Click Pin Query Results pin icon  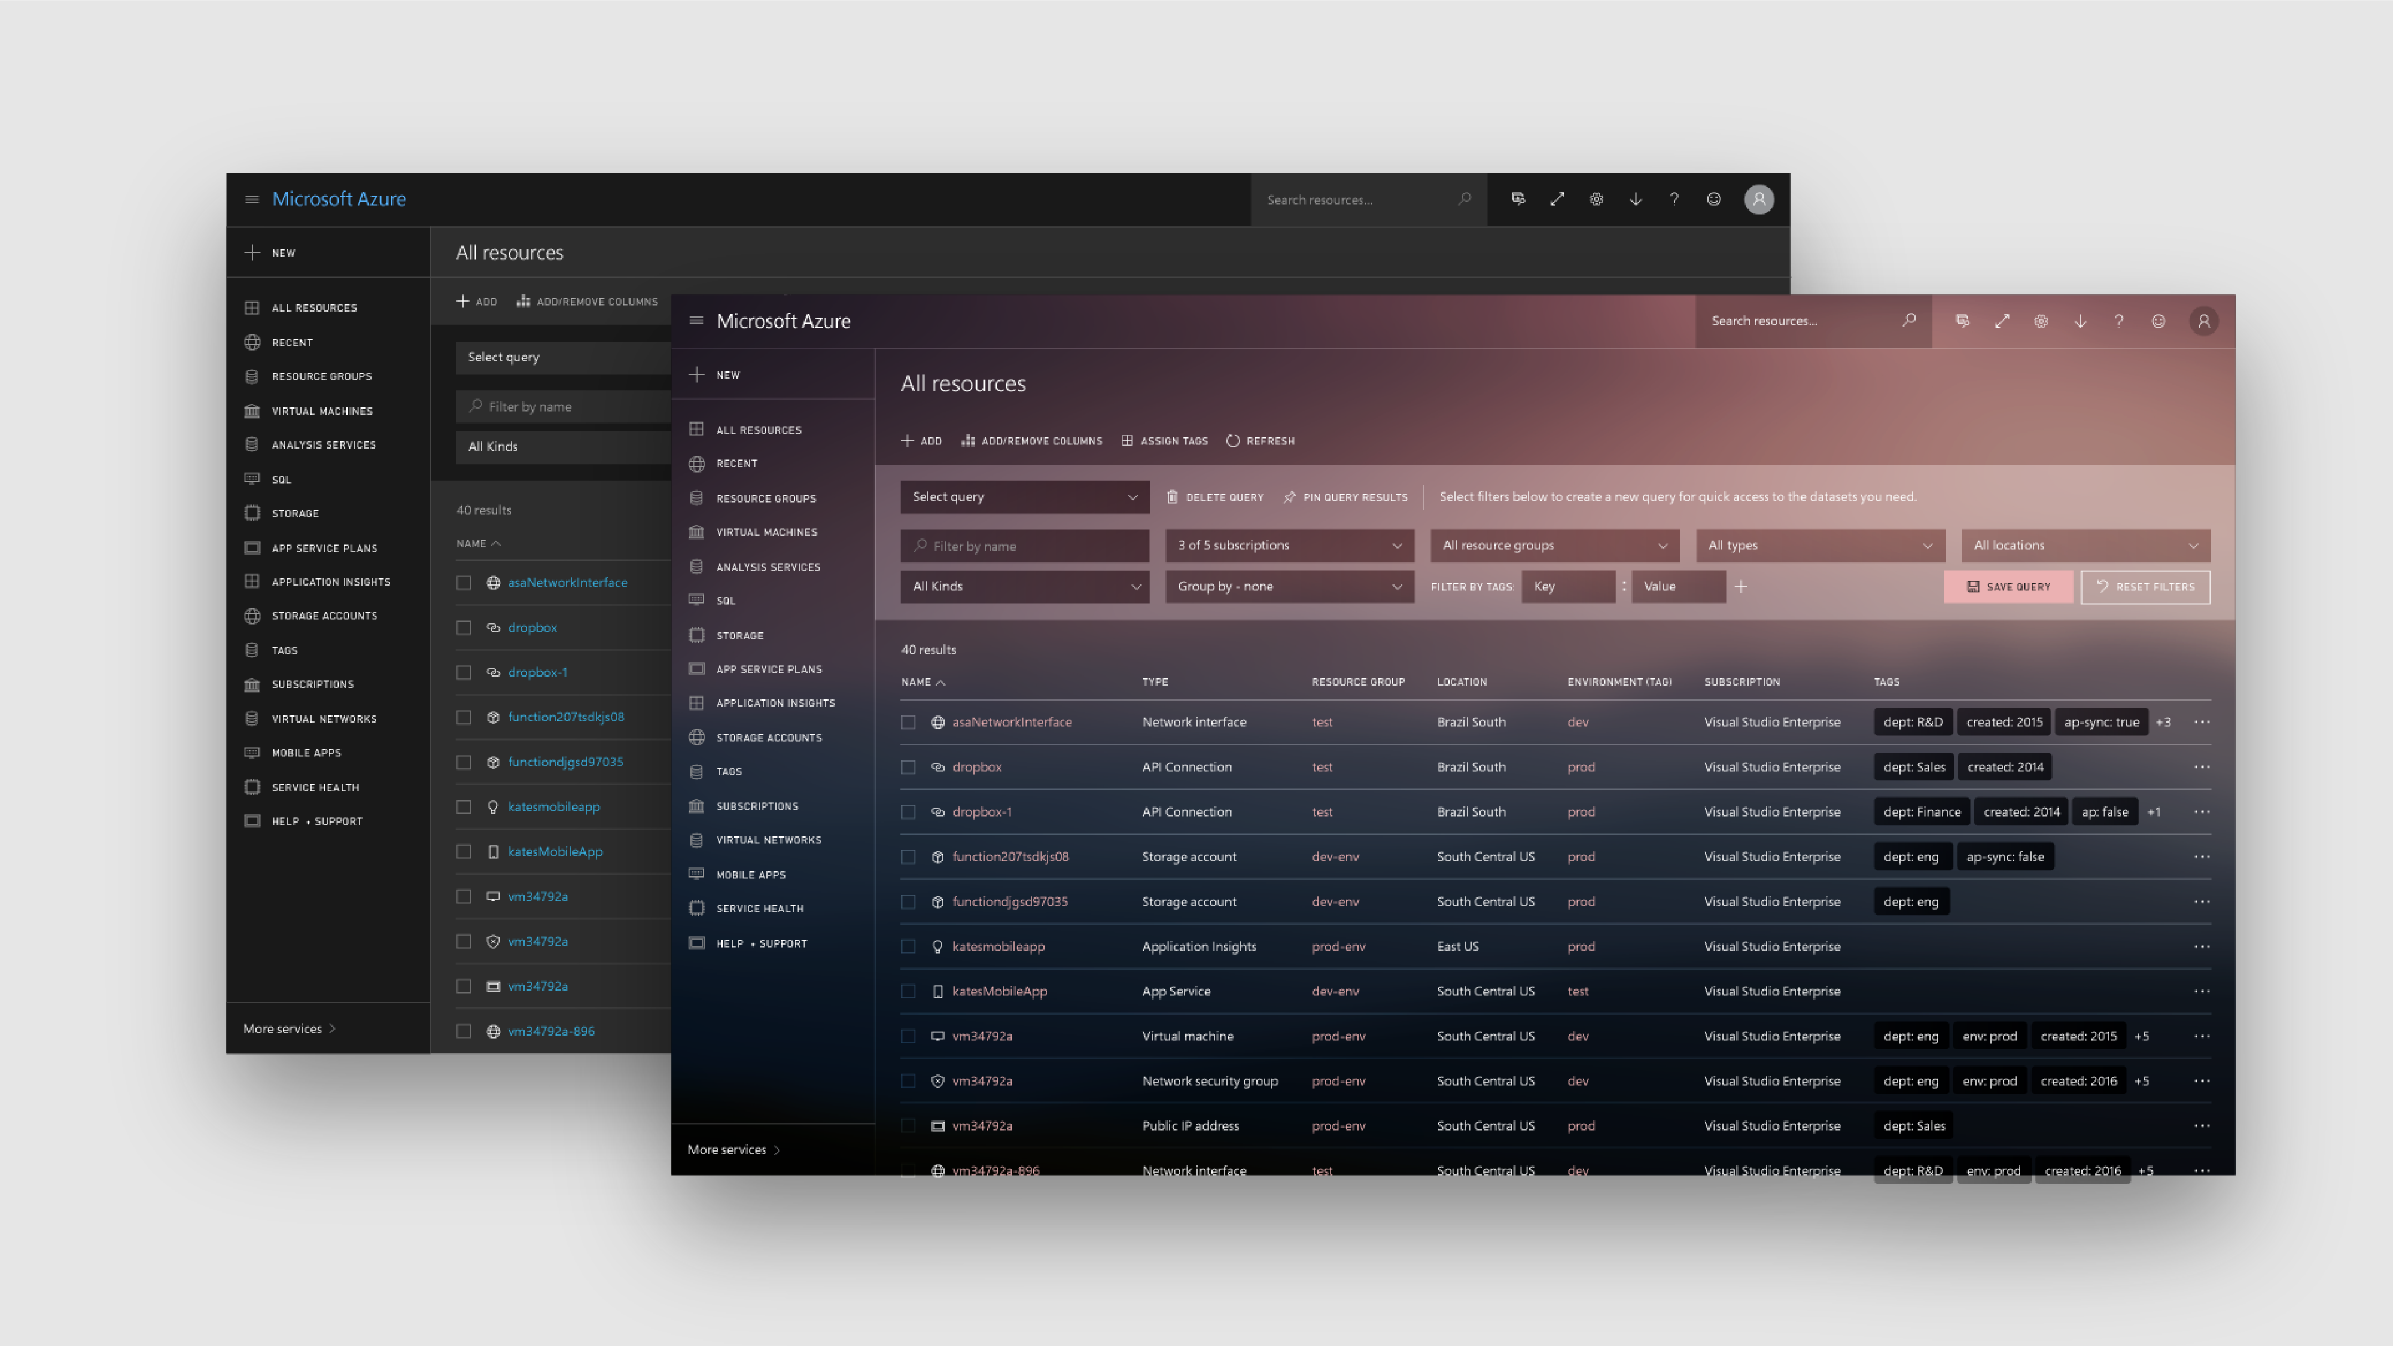1289,497
